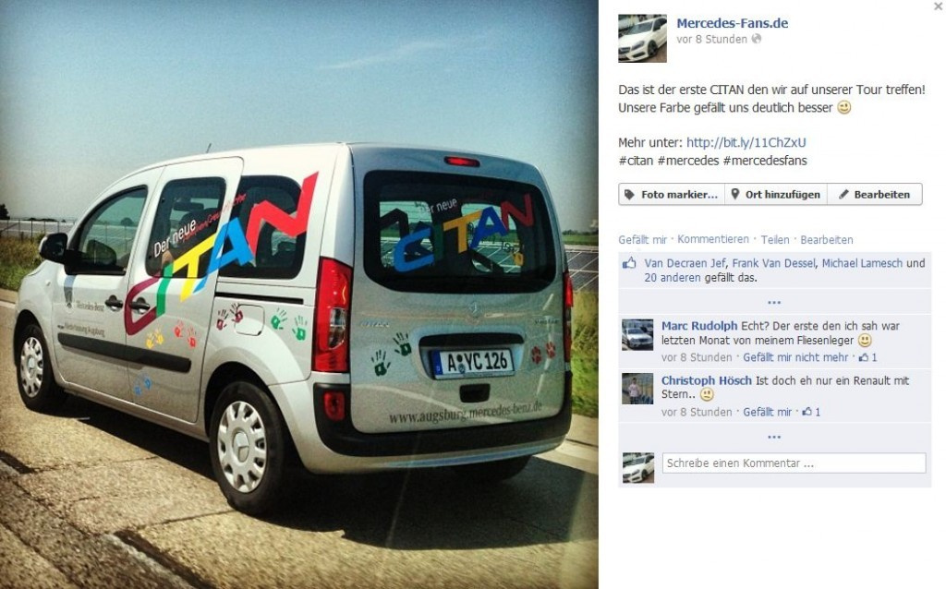Open the bit.ly/11ChZxU link
Viewport: 946px width, 589px height.
[746, 143]
